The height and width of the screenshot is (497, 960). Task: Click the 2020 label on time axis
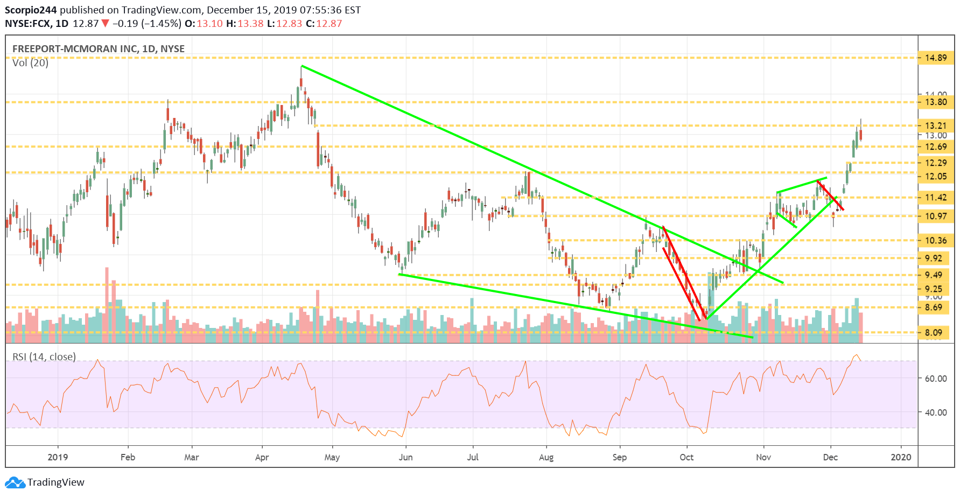[901, 457]
